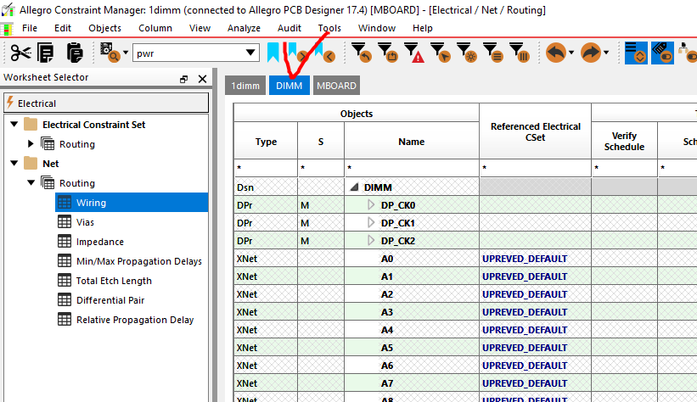Toggle the expand/collapse rows toolbar icon

636,53
